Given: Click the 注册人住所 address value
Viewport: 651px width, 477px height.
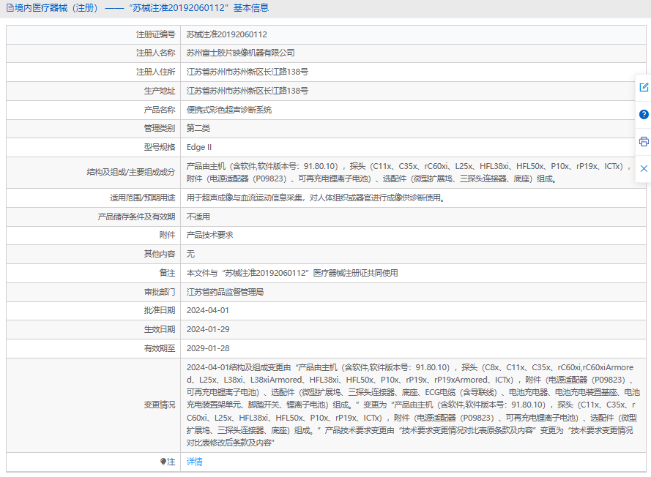Looking at the screenshot, I should tap(248, 72).
